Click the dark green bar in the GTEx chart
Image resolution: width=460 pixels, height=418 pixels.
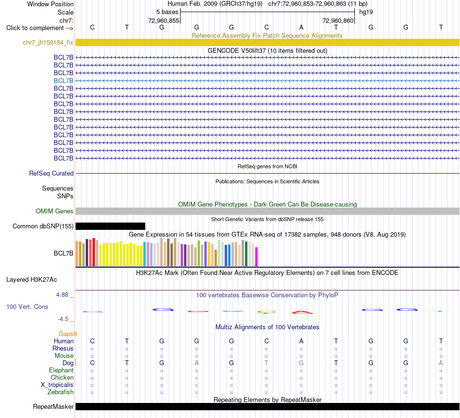click(246, 254)
